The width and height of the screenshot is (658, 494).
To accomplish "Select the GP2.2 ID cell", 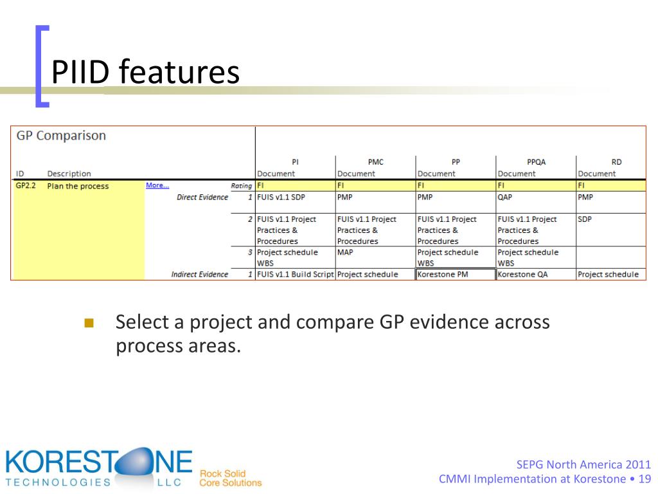I will (x=26, y=186).
